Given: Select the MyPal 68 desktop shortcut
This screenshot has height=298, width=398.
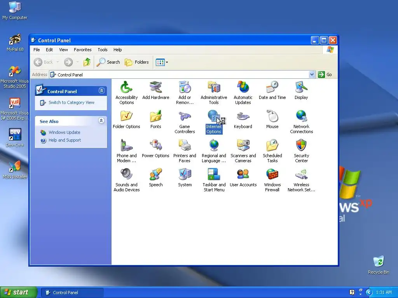Looking at the screenshot, I should pos(15,43).
